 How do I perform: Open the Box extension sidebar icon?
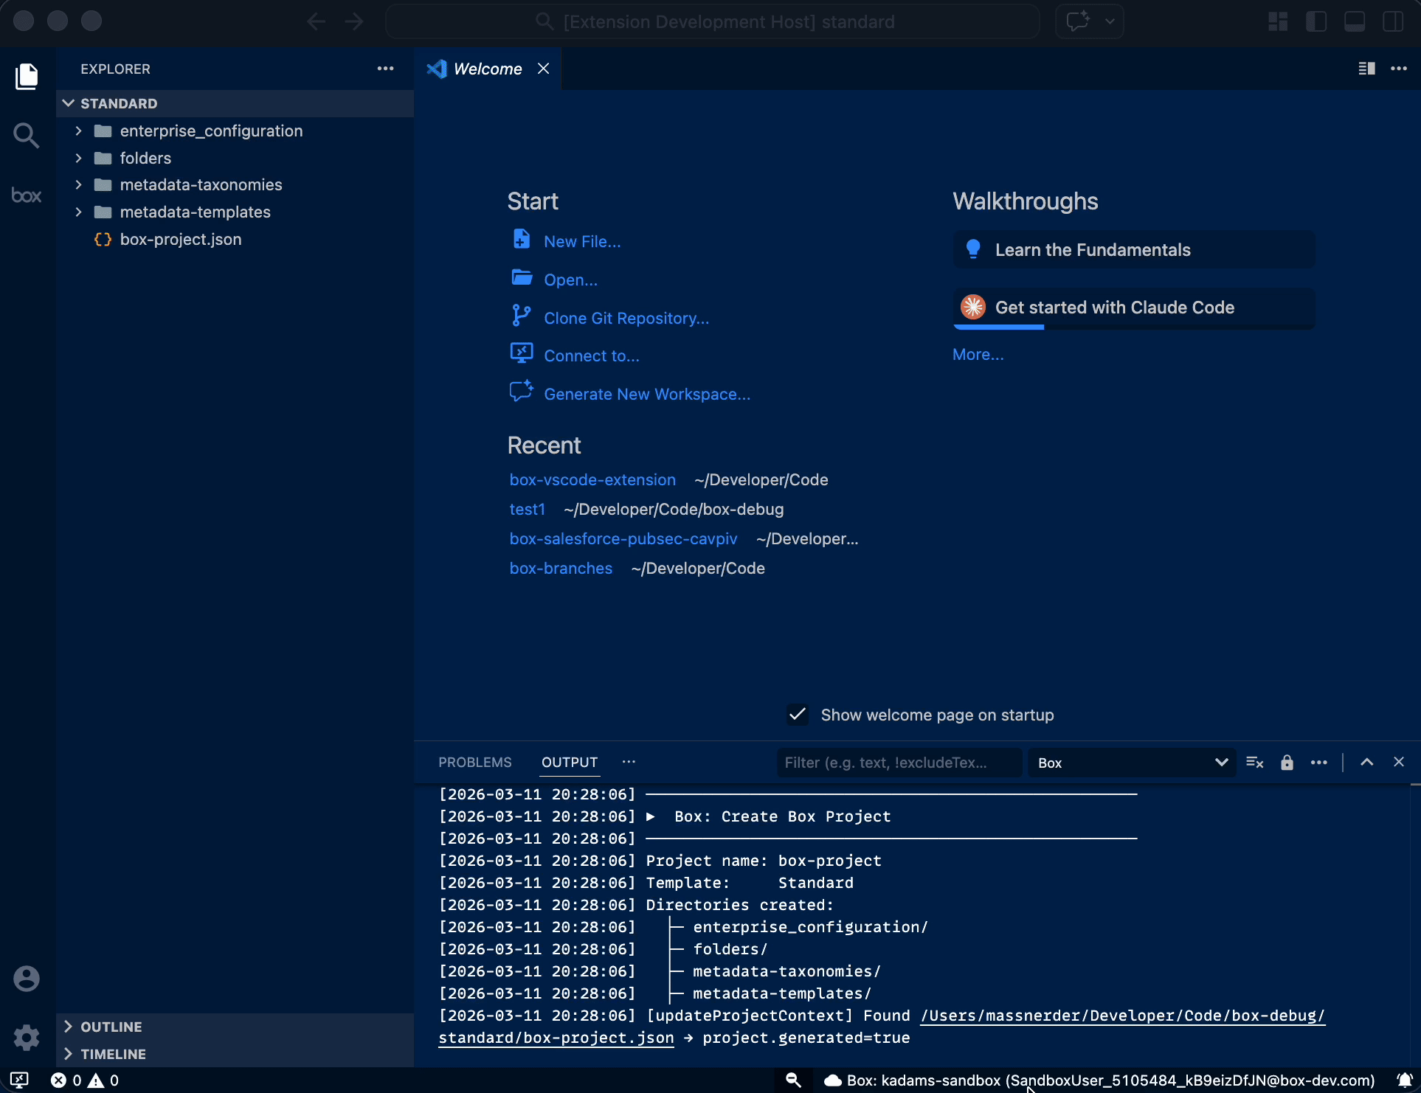27,195
